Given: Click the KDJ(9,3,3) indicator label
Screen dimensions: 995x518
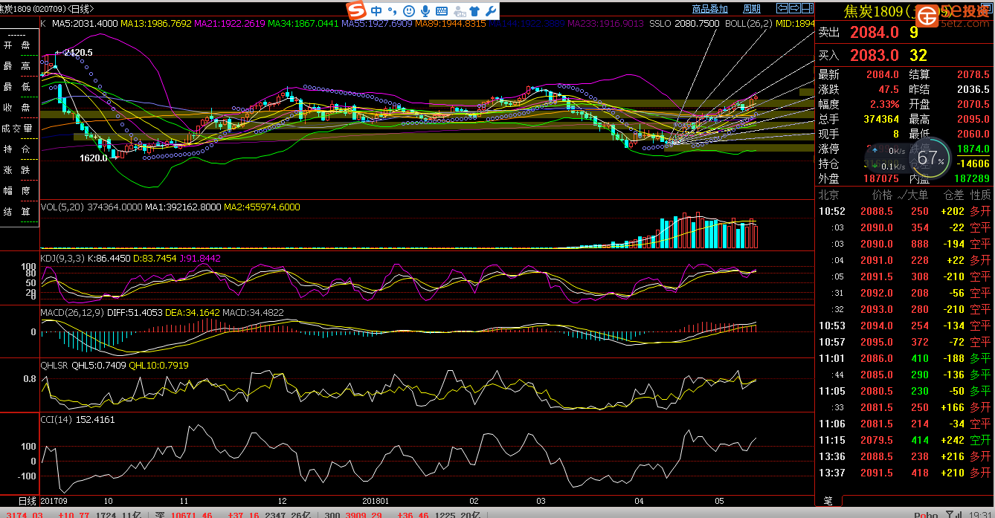Looking at the screenshot, I should click(x=62, y=258).
